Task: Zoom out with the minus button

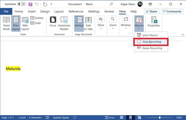Action: pyautogui.click(x=146, y=117)
